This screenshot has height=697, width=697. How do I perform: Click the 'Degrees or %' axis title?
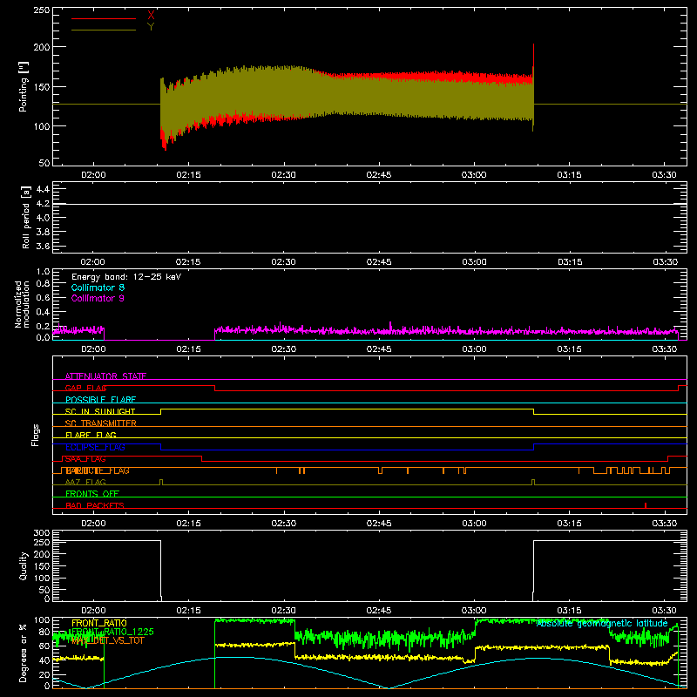(24, 653)
